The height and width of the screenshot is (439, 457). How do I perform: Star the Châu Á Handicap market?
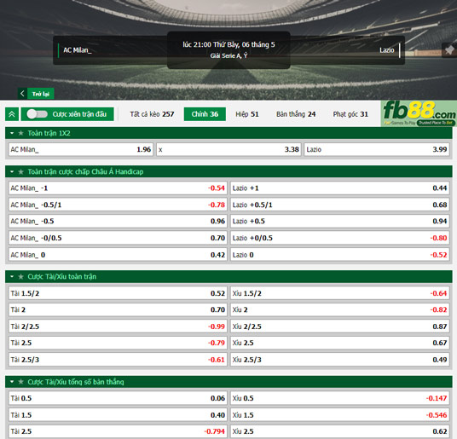pyautogui.click(x=20, y=172)
